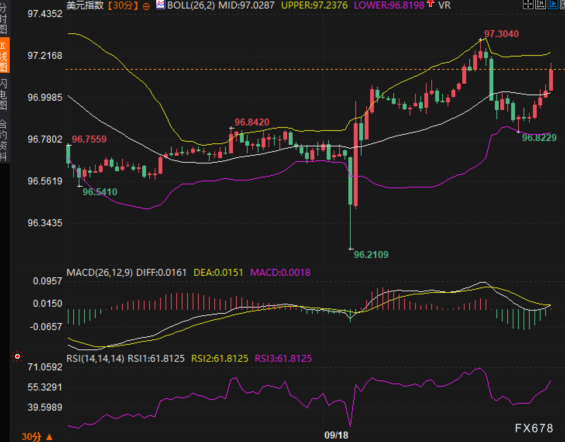Click the gray chart-shift icon at top right
The width and height of the screenshot is (565, 442).
click(540, 5)
